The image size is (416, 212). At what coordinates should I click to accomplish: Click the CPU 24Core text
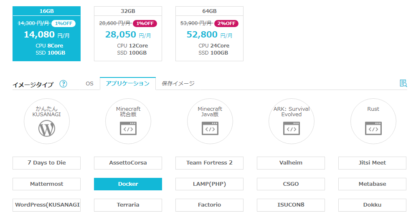point(214,46)
